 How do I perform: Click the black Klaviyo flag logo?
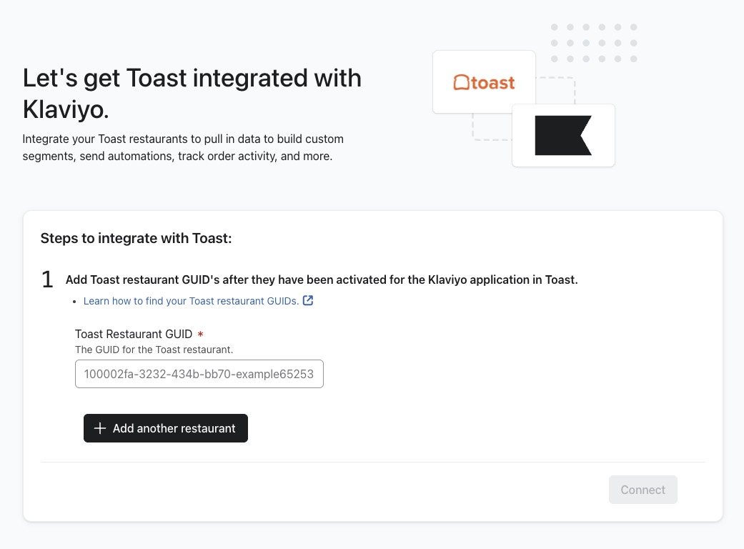pos(563,135)
